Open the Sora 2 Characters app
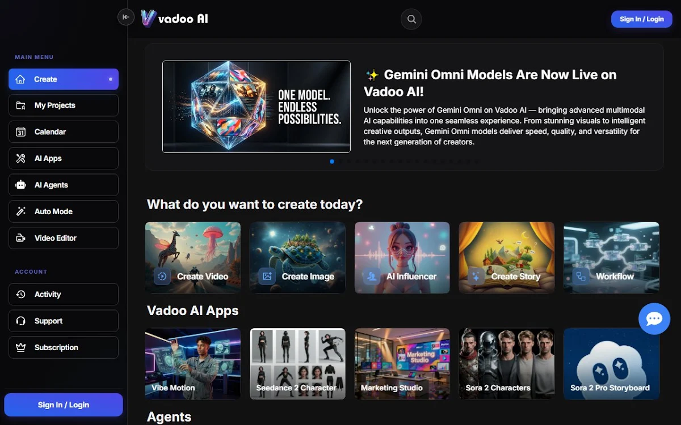This screenshot has height=425, width=681. 507,364
